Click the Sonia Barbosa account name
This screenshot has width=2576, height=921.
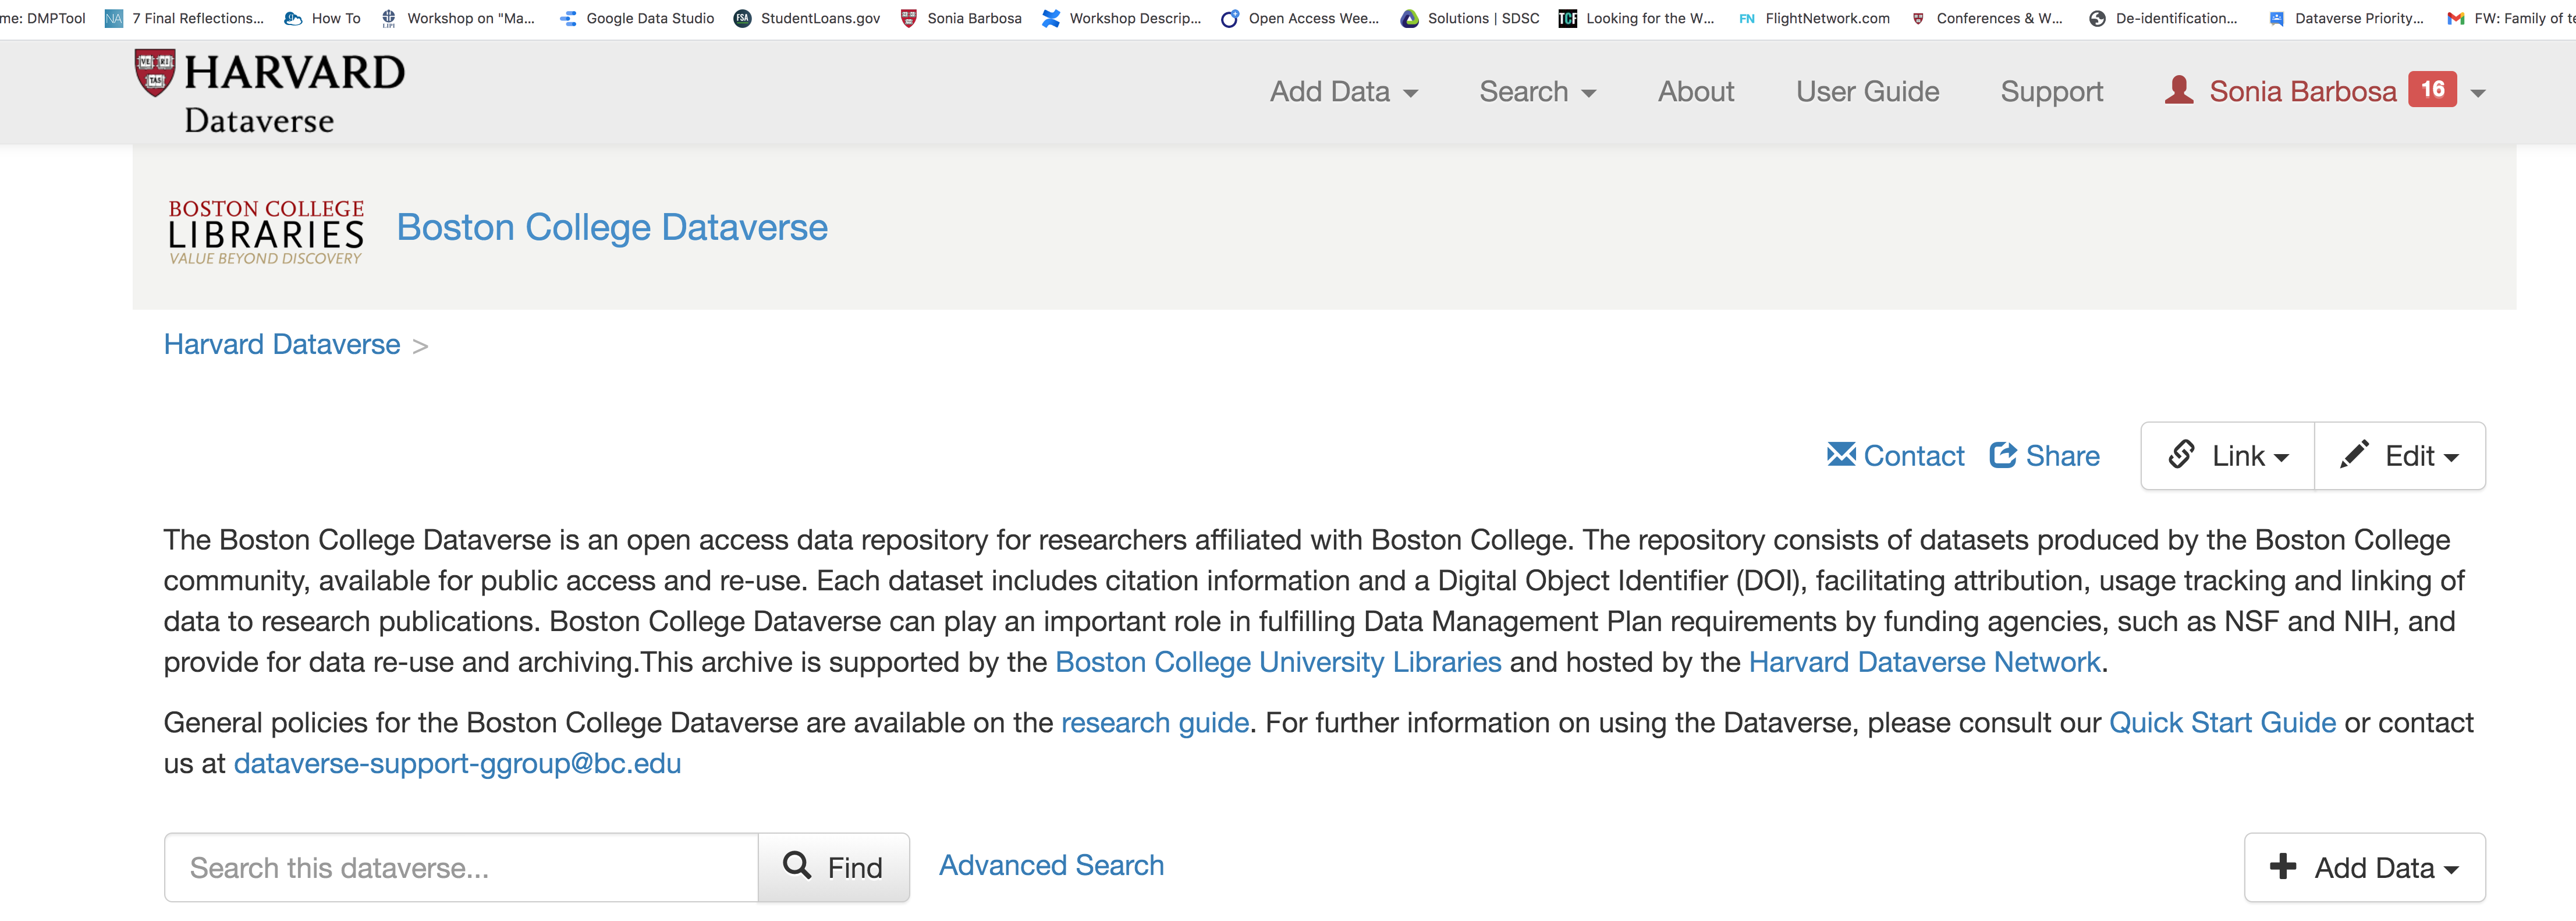(x=2302, y=91)
